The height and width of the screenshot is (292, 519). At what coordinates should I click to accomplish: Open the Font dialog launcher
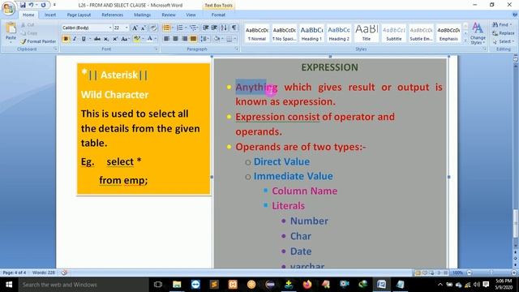[157, 49]
